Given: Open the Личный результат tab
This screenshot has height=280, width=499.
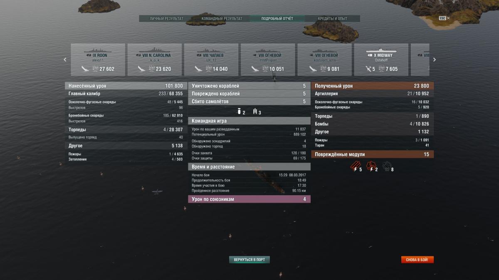Looking at the screenshot, I should 166,19.
